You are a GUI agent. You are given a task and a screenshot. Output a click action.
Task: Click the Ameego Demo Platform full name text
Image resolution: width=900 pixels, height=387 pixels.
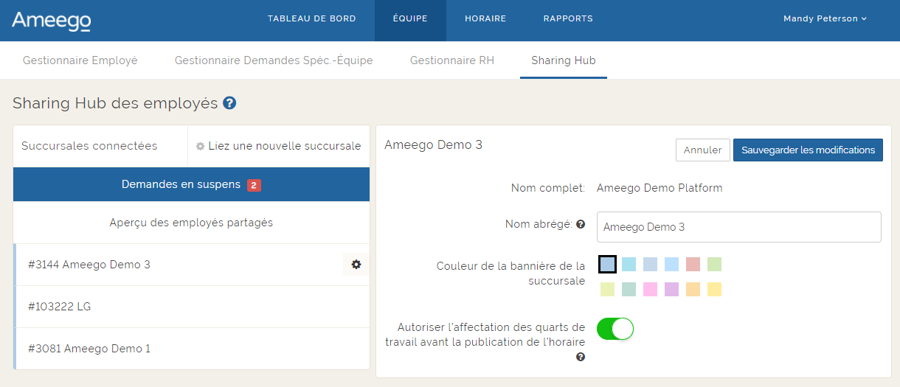660,188
